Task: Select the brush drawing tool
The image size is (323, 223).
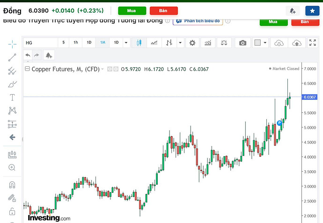Action: point(12,84)
